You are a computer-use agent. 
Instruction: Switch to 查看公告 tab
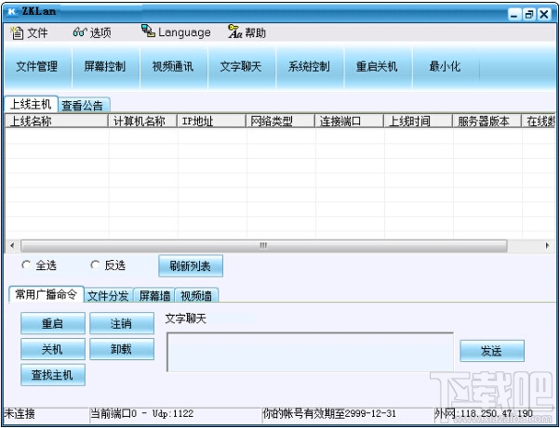pyautogui.click(x=83, y=106)
